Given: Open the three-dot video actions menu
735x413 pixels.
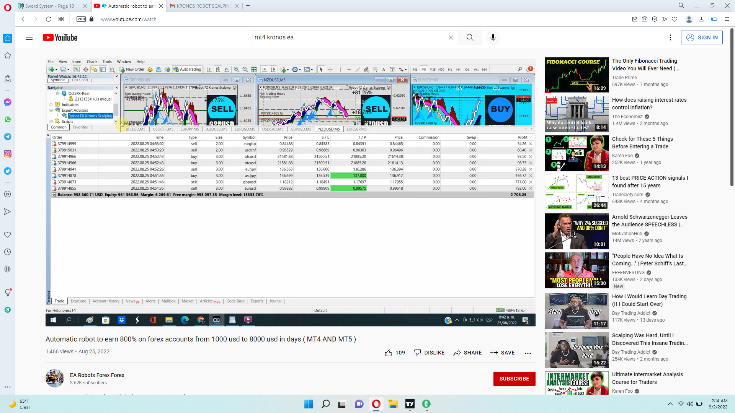Looking at the screenshot, I should (528, 353).
